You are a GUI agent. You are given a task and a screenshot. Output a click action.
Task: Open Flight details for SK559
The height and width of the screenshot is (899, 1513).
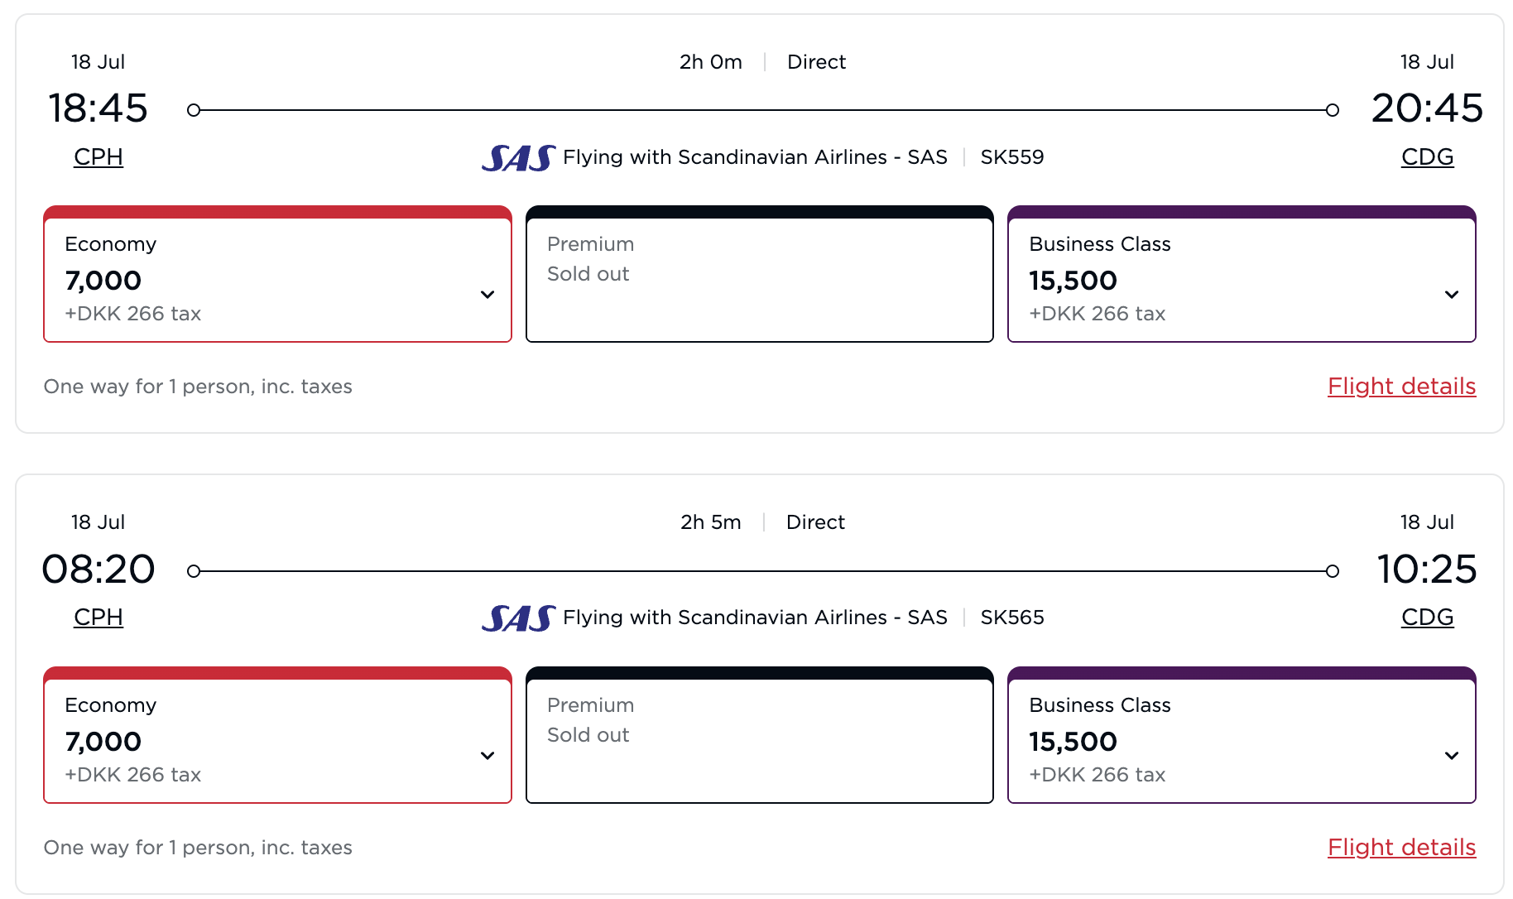pyautogui.click(x=1401, y=387)
